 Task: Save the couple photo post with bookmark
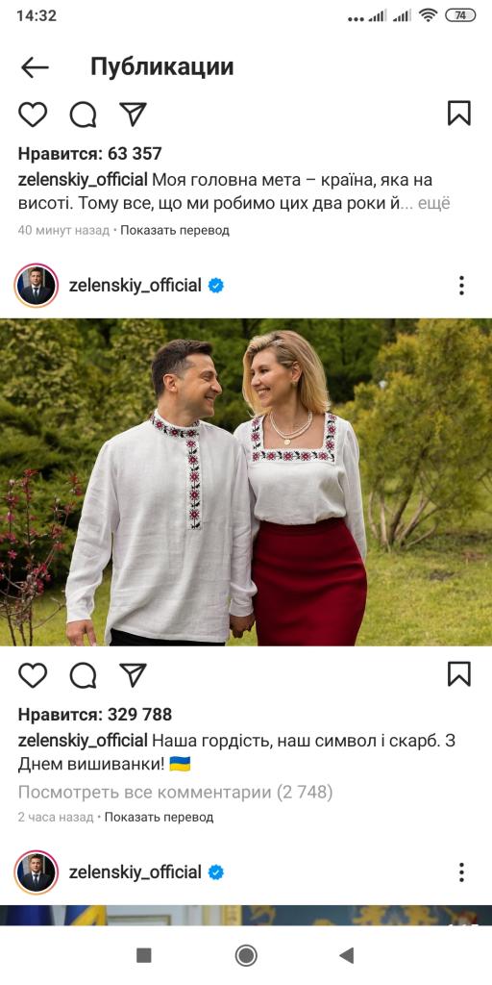pyautogui.click(x=459, y=674)
